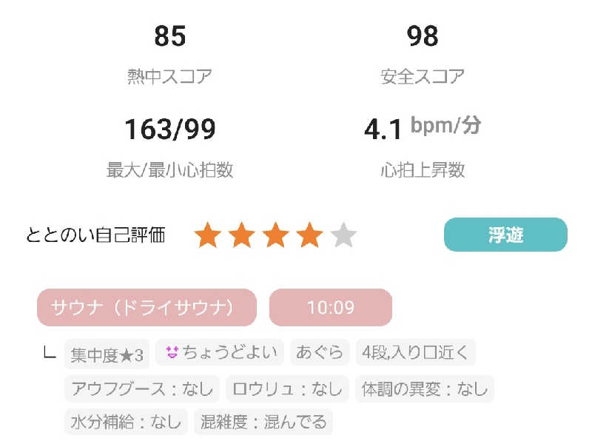592x444 pixels.
Task: Click the sub-item corner bracket icon
Action: [x=50, y=354]
